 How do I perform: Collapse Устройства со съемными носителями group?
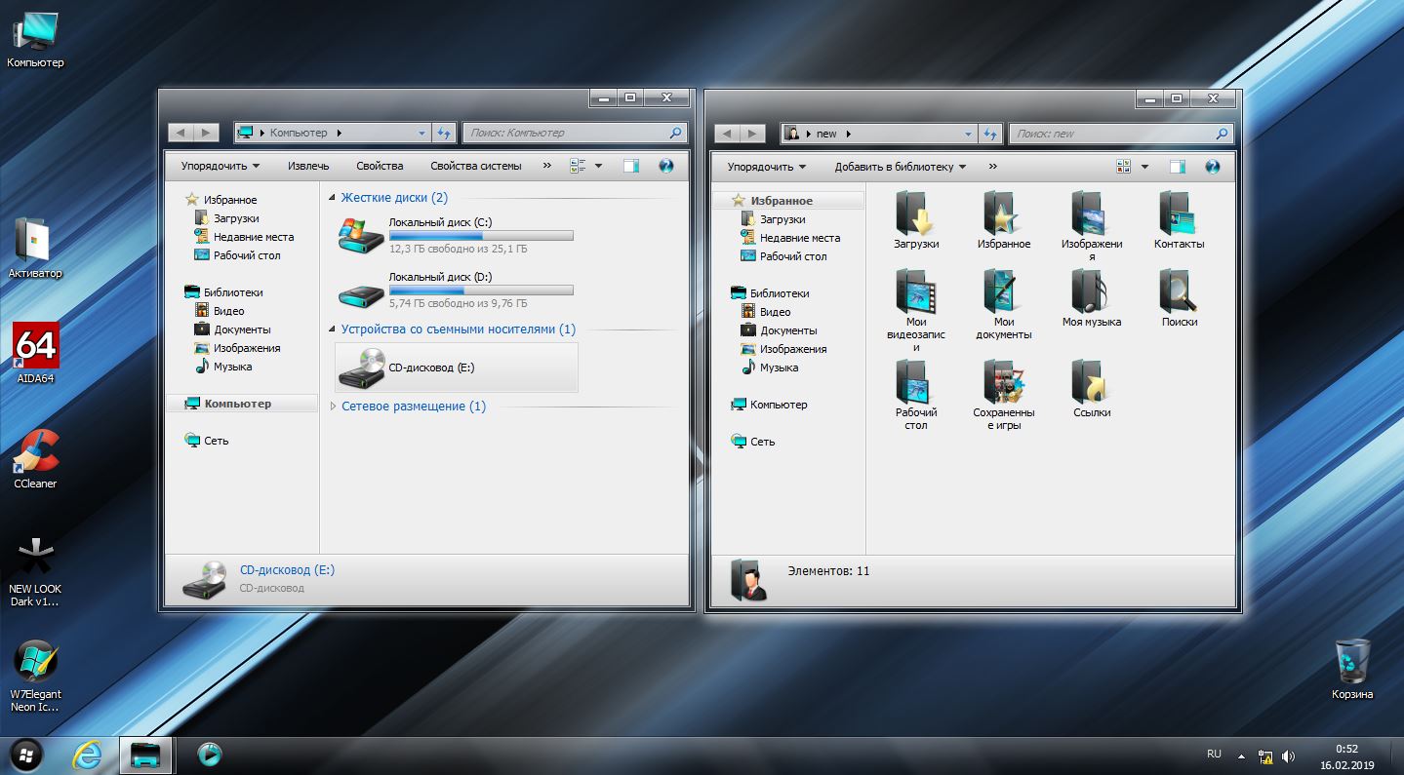(x=333, y=329)
